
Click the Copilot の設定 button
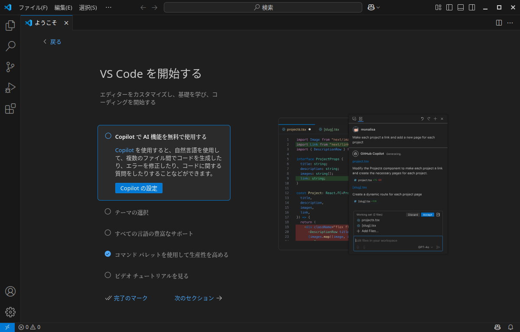click(139, 188)
